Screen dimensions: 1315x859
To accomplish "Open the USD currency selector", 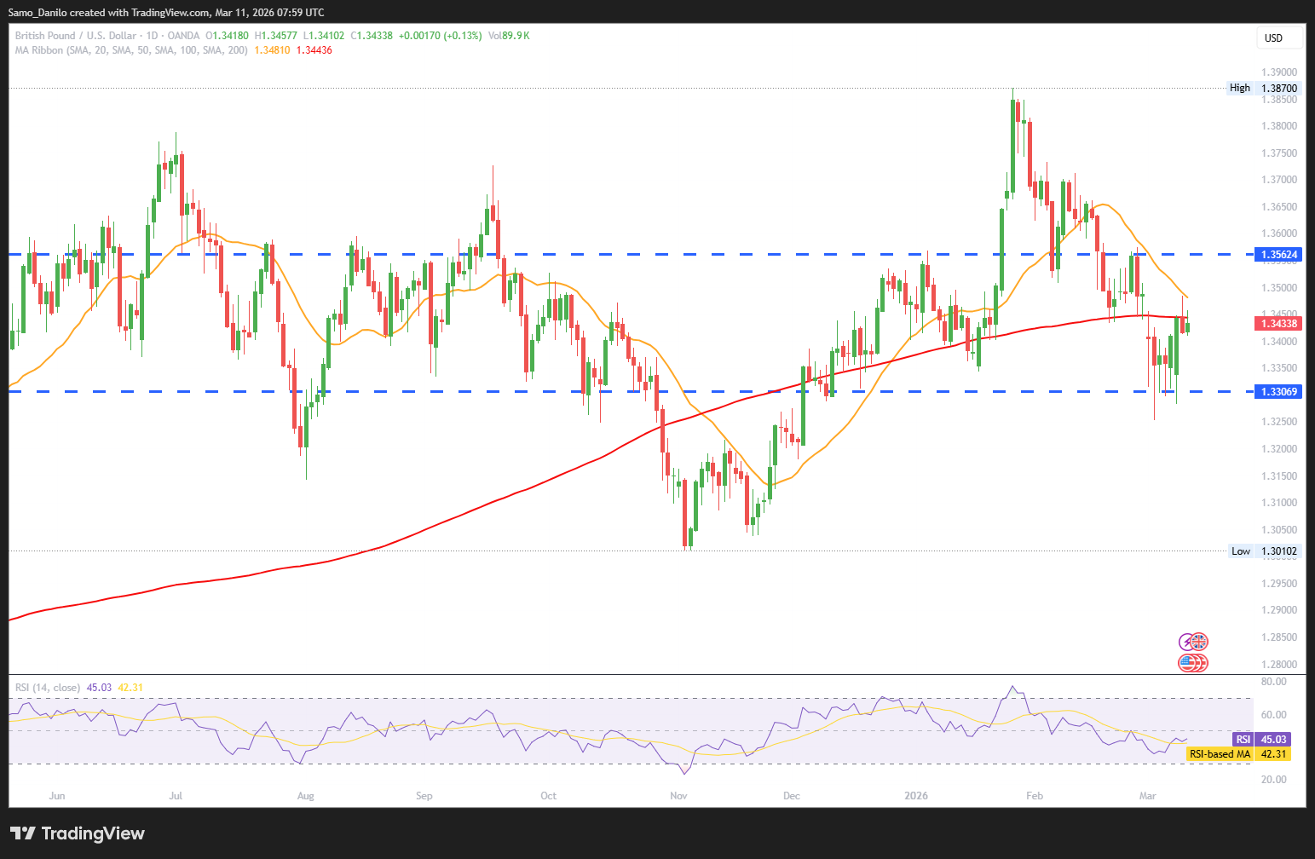I will 1279,37.
